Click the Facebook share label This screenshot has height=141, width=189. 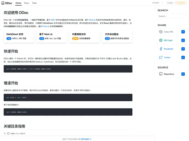168,49
